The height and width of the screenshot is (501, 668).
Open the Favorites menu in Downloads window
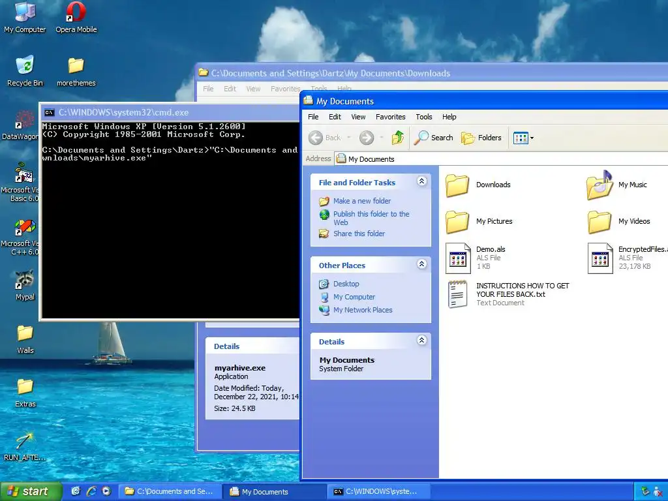coord(285,89)
